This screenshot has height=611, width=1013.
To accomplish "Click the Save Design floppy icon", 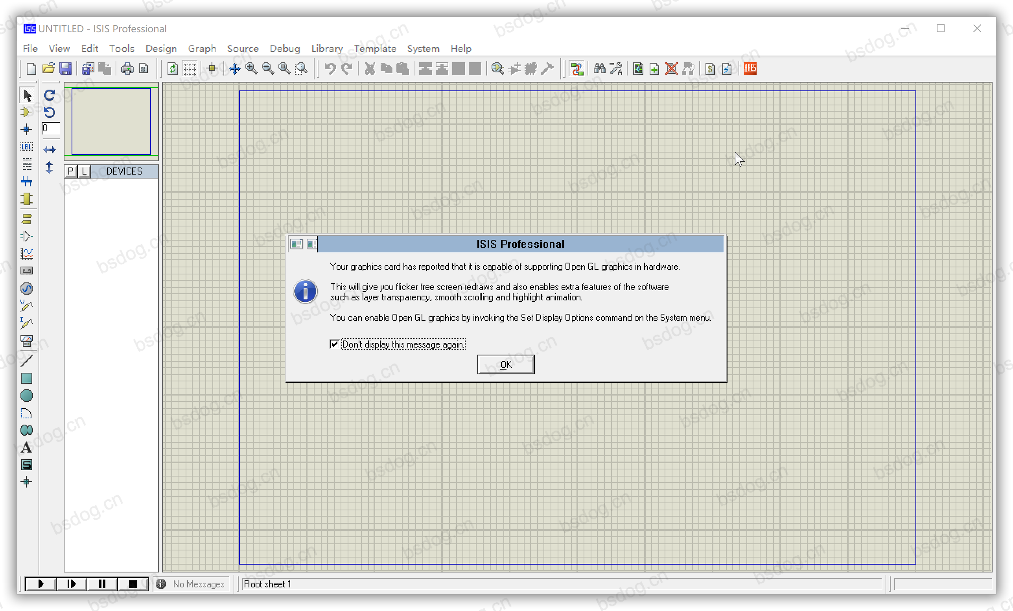I will (65, 69).
